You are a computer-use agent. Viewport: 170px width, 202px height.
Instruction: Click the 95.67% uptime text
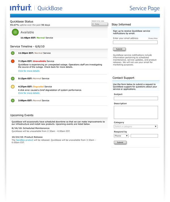pyautogui.click(x=30, y=25)
